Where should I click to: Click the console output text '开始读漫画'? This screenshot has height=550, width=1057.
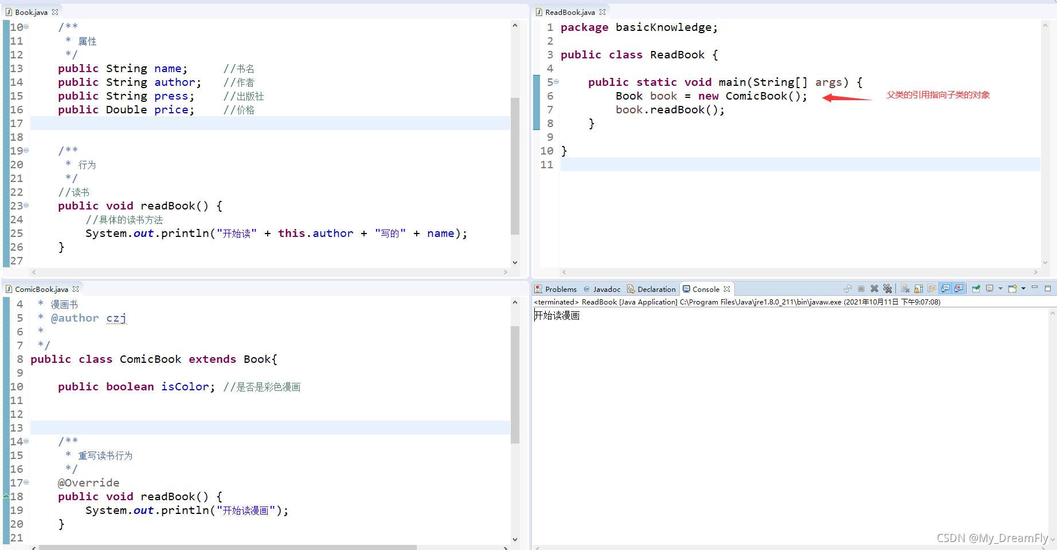557,315
